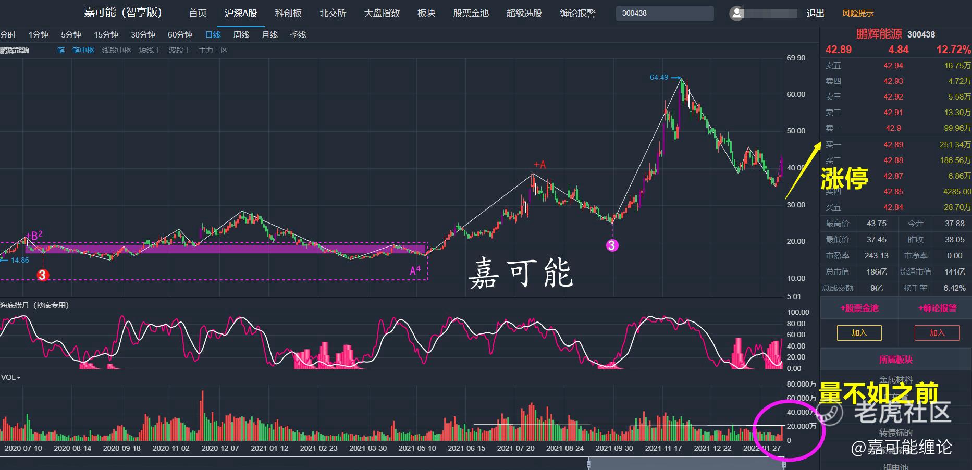
Task: Select the 日线 daily timeframe
Action: 213,35
